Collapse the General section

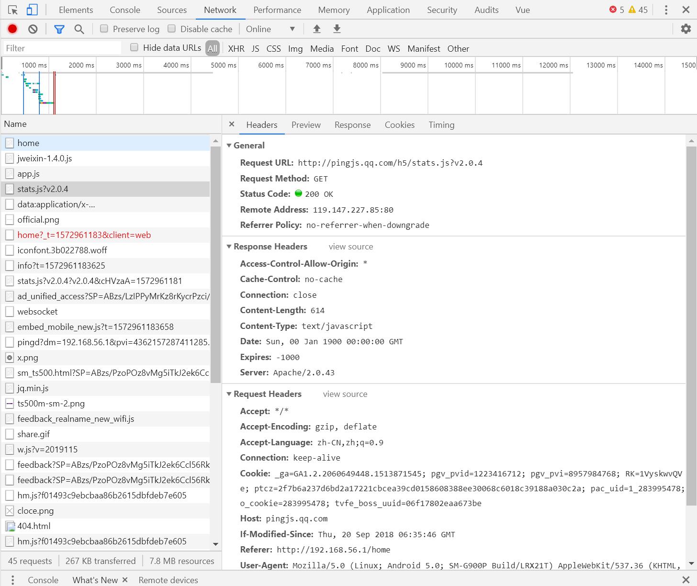pyautogui.click(x=229, y=146)
